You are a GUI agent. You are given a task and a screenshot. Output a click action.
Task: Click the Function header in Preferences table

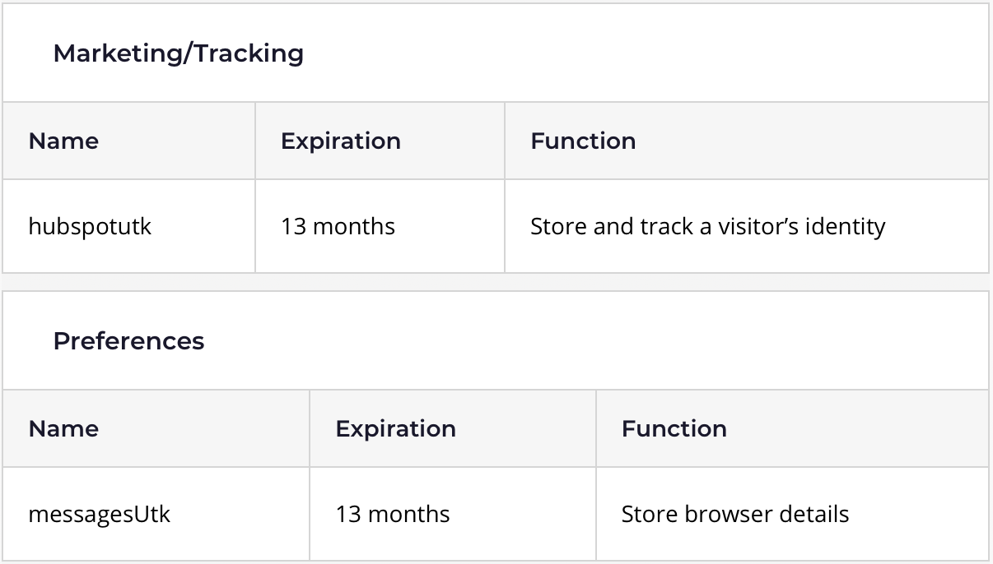(674, 429)
